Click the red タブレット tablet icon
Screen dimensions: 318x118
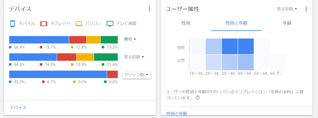[x=44, y=23]
